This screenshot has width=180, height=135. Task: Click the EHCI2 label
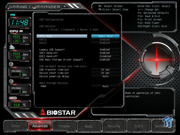click(x=43, y=43)
